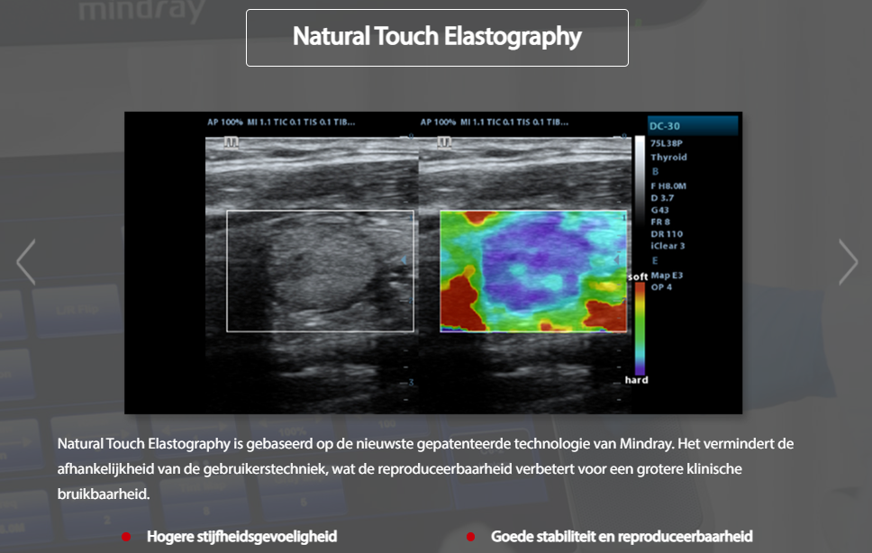Click the red bullet beside Hogere stijfheidsgevoeligheid

point(126,537)
